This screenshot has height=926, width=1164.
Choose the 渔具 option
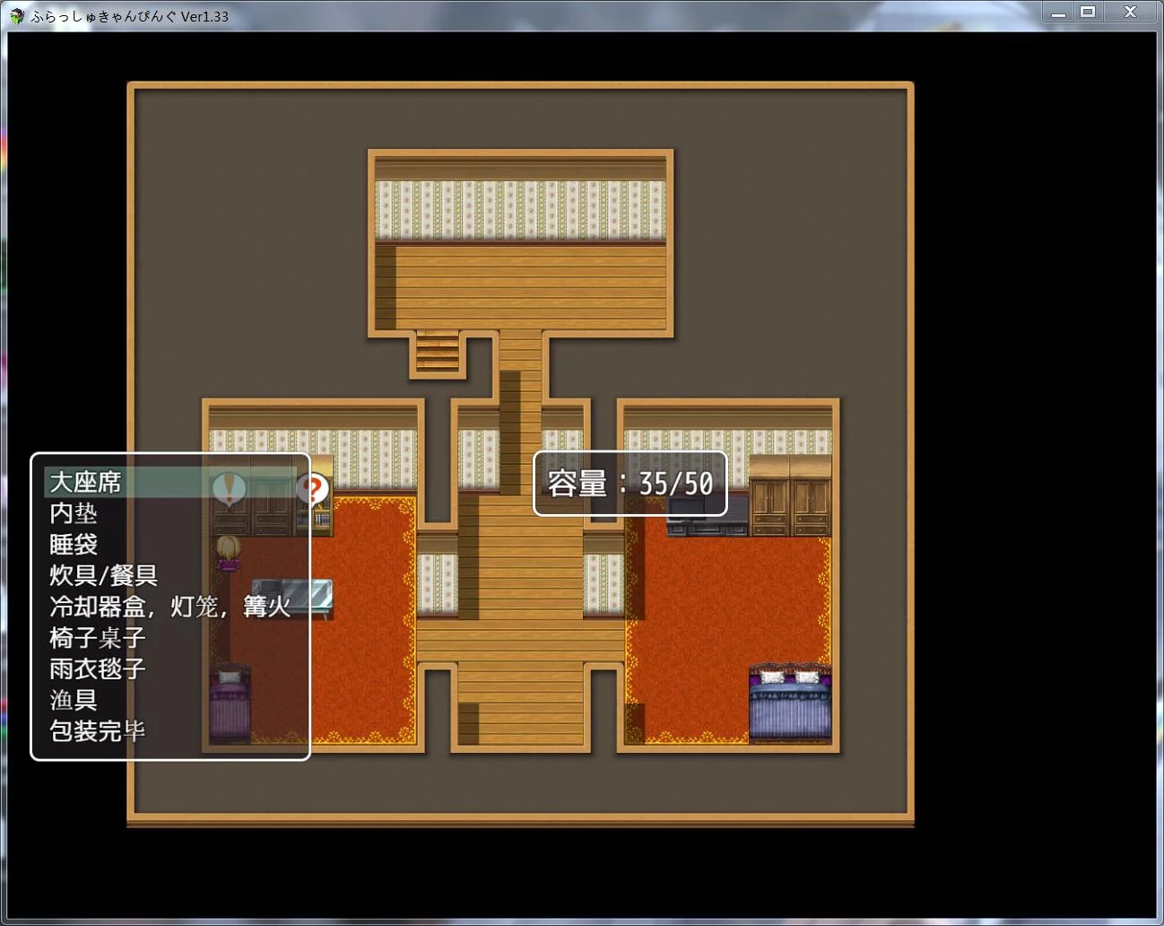pyautogui.click(x=74, y=700)
